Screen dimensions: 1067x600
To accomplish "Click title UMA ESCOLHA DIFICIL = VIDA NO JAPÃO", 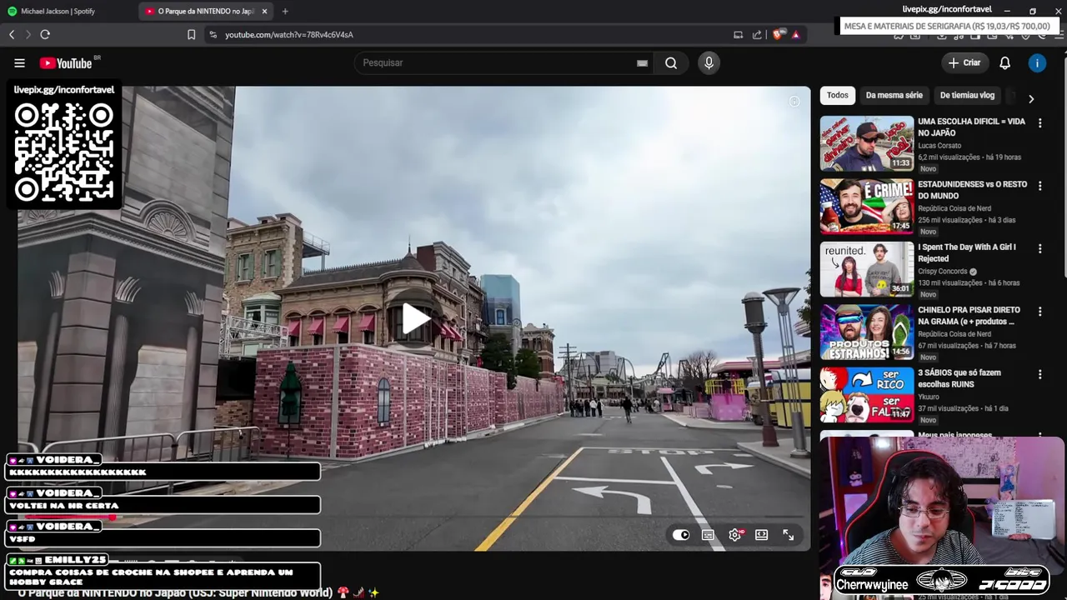I will click(x=971, y=127).
